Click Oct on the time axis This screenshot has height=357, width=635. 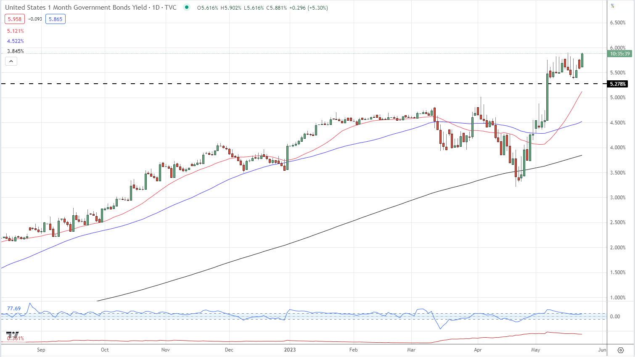tap(105, 350)
